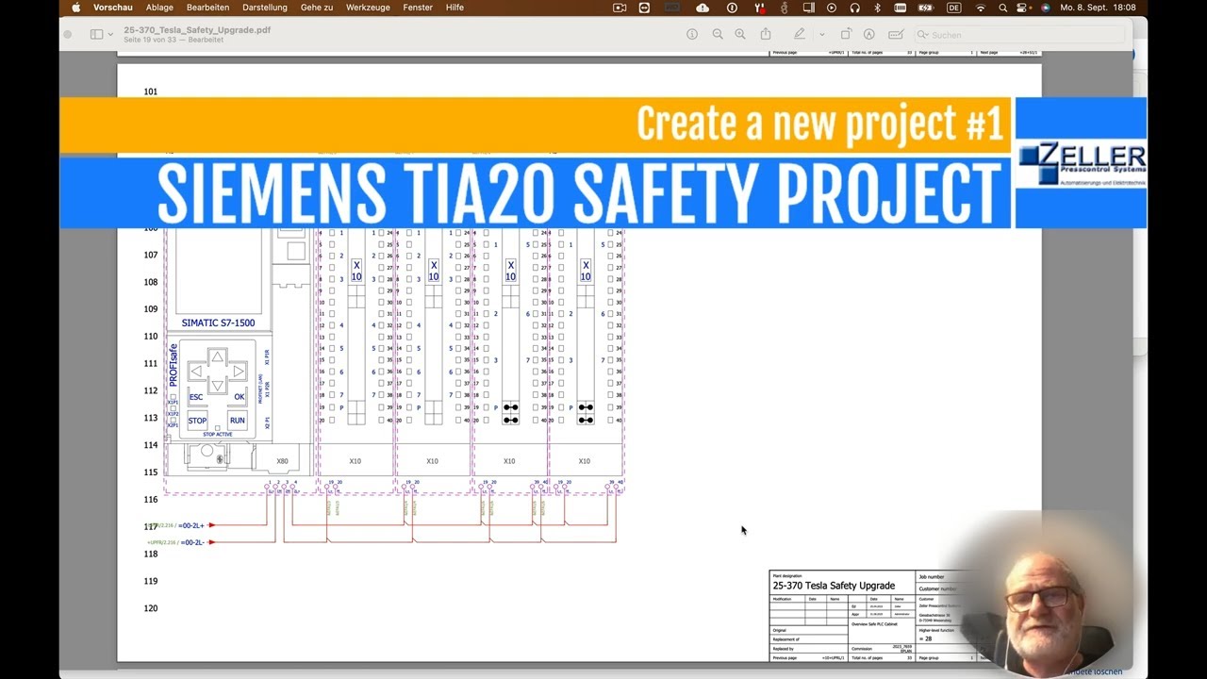Open the TeamViewer menu bar icon
The image size is (1207, 679).
tap(644, 8)
